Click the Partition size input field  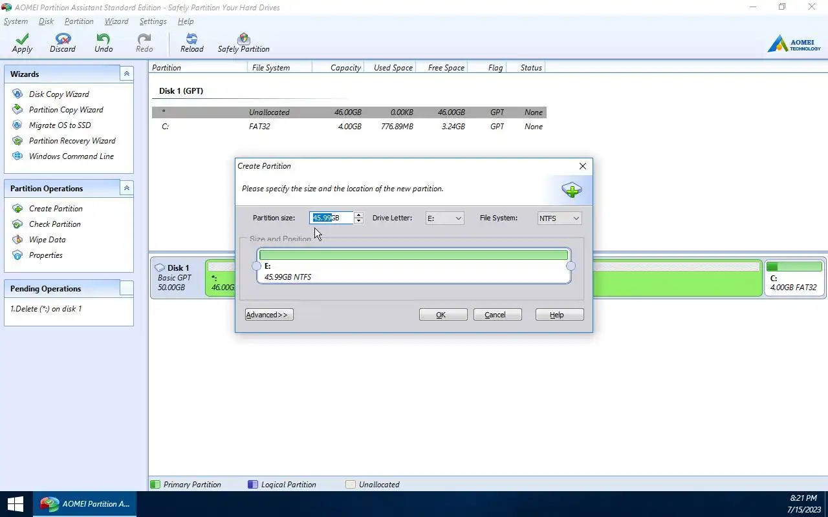pyautogui.click(x=332, y=218)
